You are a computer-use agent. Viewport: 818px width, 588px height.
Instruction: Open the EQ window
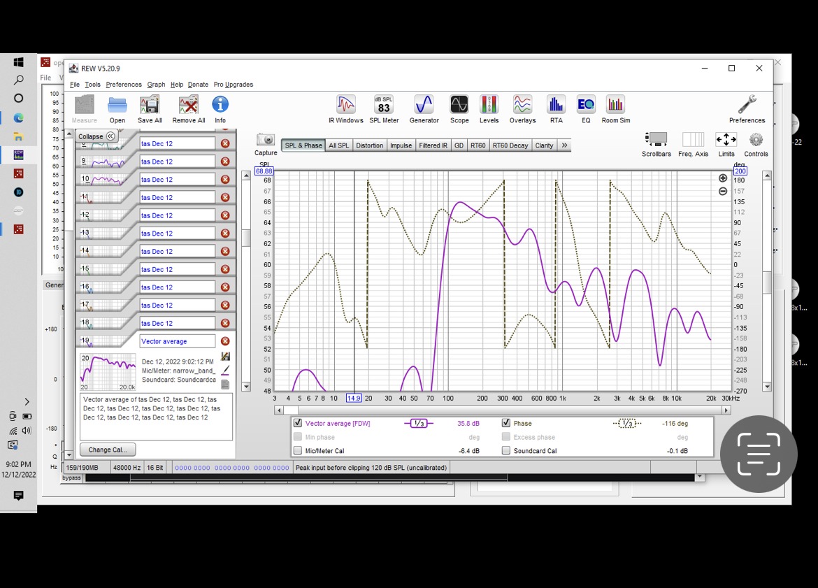point(586,109)
